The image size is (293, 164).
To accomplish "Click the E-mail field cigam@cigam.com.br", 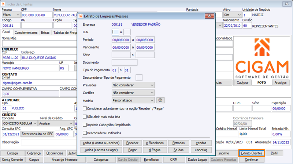I will pyautogui.click(x=39, y=83).
